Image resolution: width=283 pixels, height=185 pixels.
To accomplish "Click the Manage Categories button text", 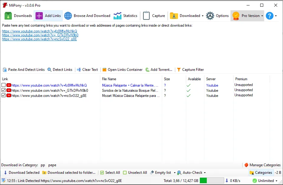I will point(265,165).
